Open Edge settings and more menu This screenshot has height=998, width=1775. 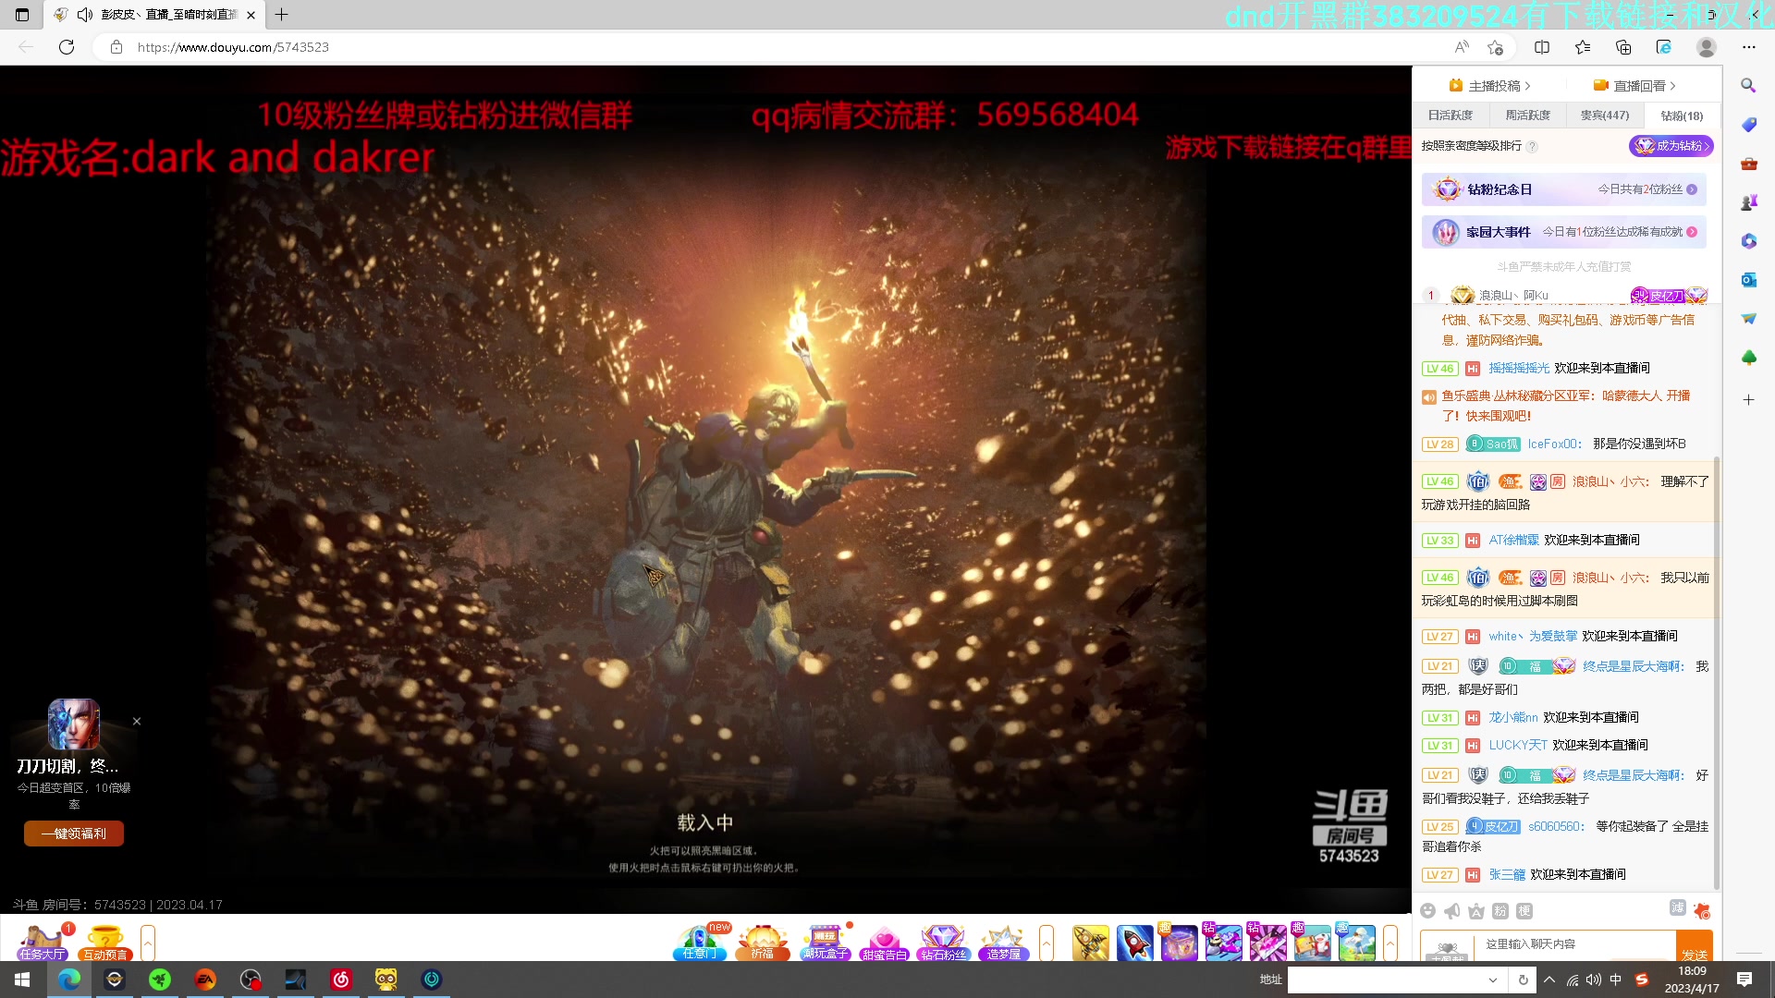(1748, 47)
